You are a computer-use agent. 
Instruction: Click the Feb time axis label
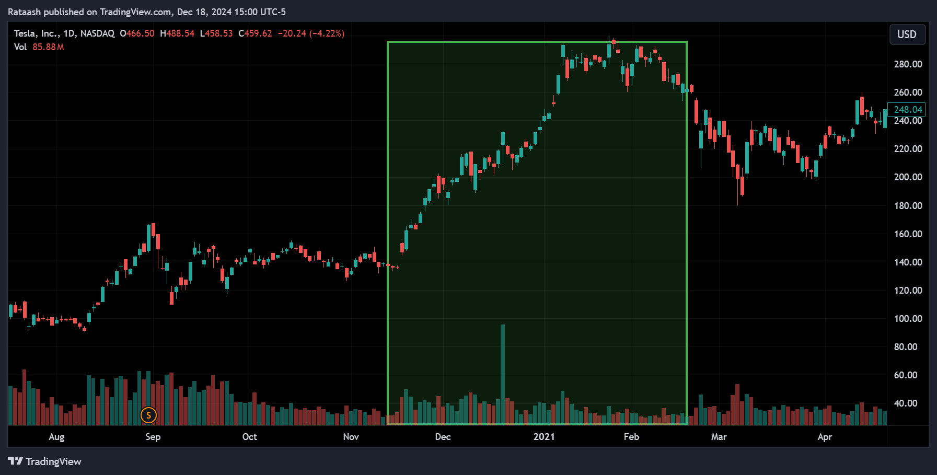tap(631, 437)
